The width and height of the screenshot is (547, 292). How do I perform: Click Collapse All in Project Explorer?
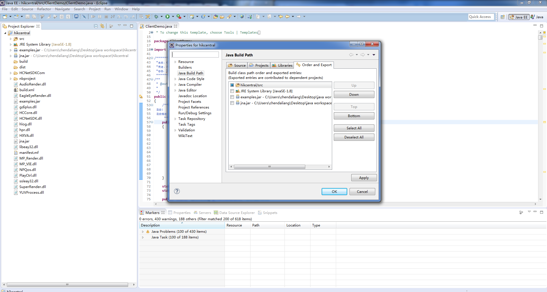click(96, 26)
